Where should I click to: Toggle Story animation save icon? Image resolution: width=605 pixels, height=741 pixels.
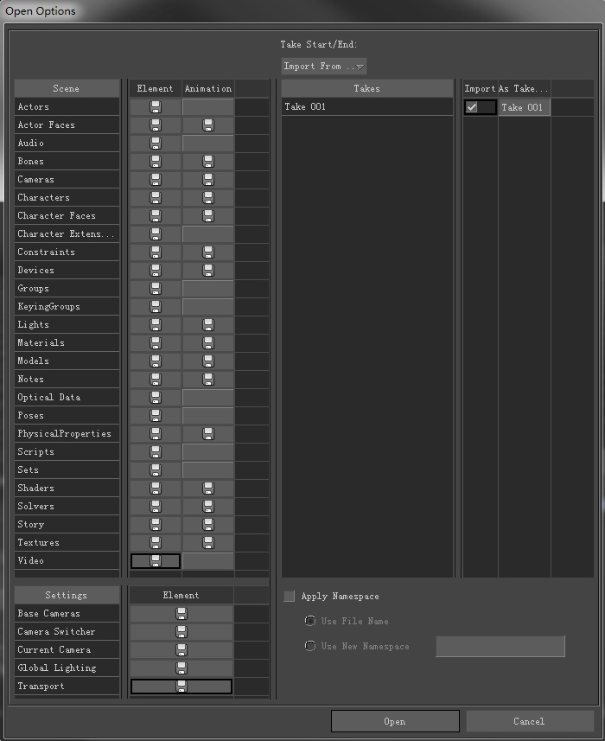207,525
